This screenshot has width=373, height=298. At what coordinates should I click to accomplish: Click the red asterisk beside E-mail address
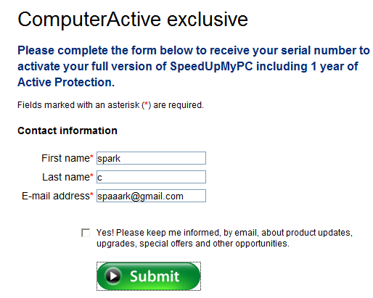click(x=91, y=194)
